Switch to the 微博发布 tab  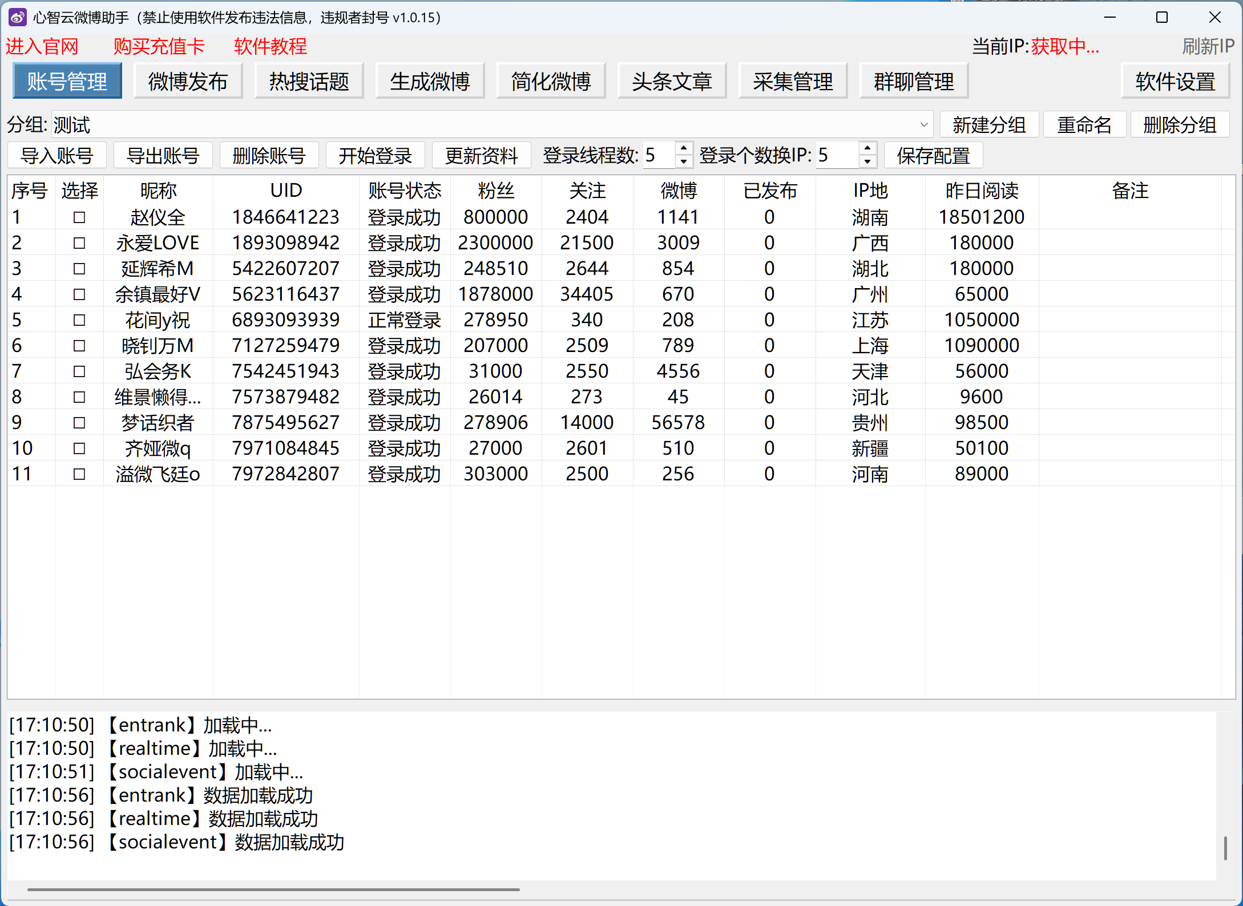click(x=188, y=82)
